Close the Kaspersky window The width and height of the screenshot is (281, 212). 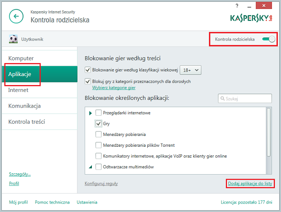[x=264, y=6]
